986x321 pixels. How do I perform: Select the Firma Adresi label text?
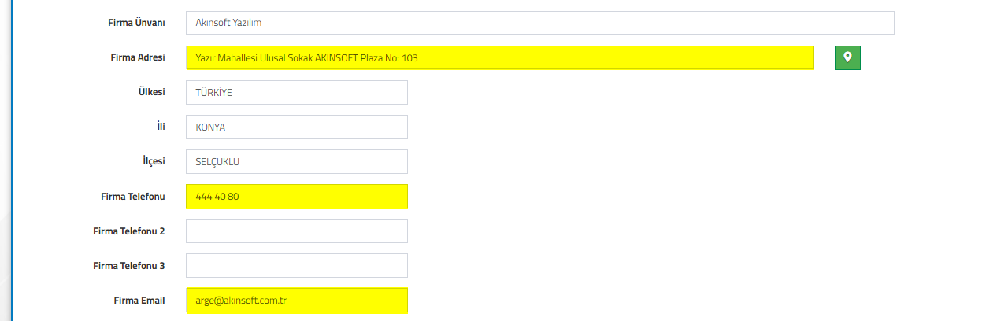(138, 57)
